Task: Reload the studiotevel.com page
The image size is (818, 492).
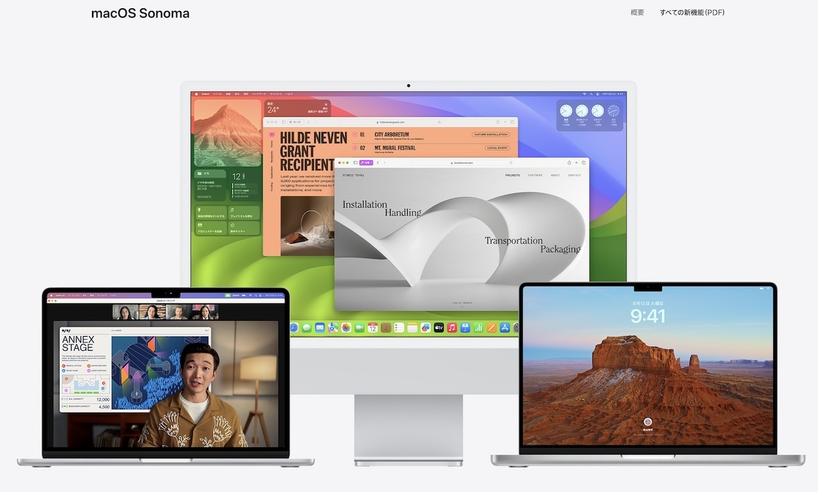Action: coord(511,163)
